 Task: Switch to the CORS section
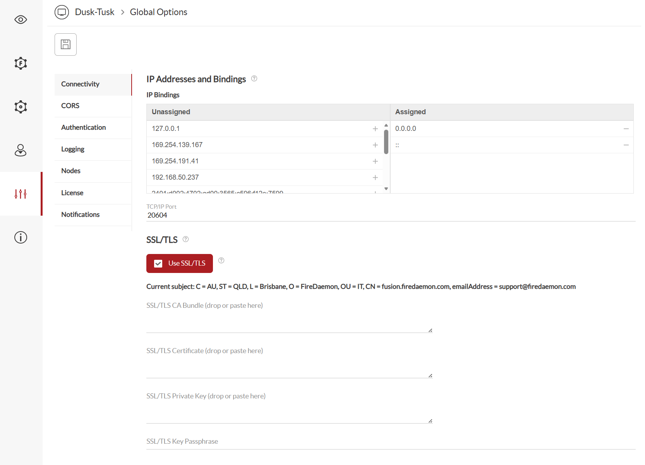[70, 105]
